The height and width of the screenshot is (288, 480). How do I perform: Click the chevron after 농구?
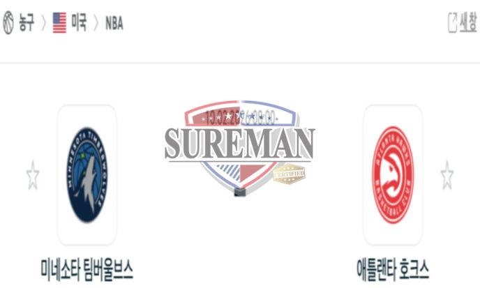pyautogui.click(x=43, y=23)
